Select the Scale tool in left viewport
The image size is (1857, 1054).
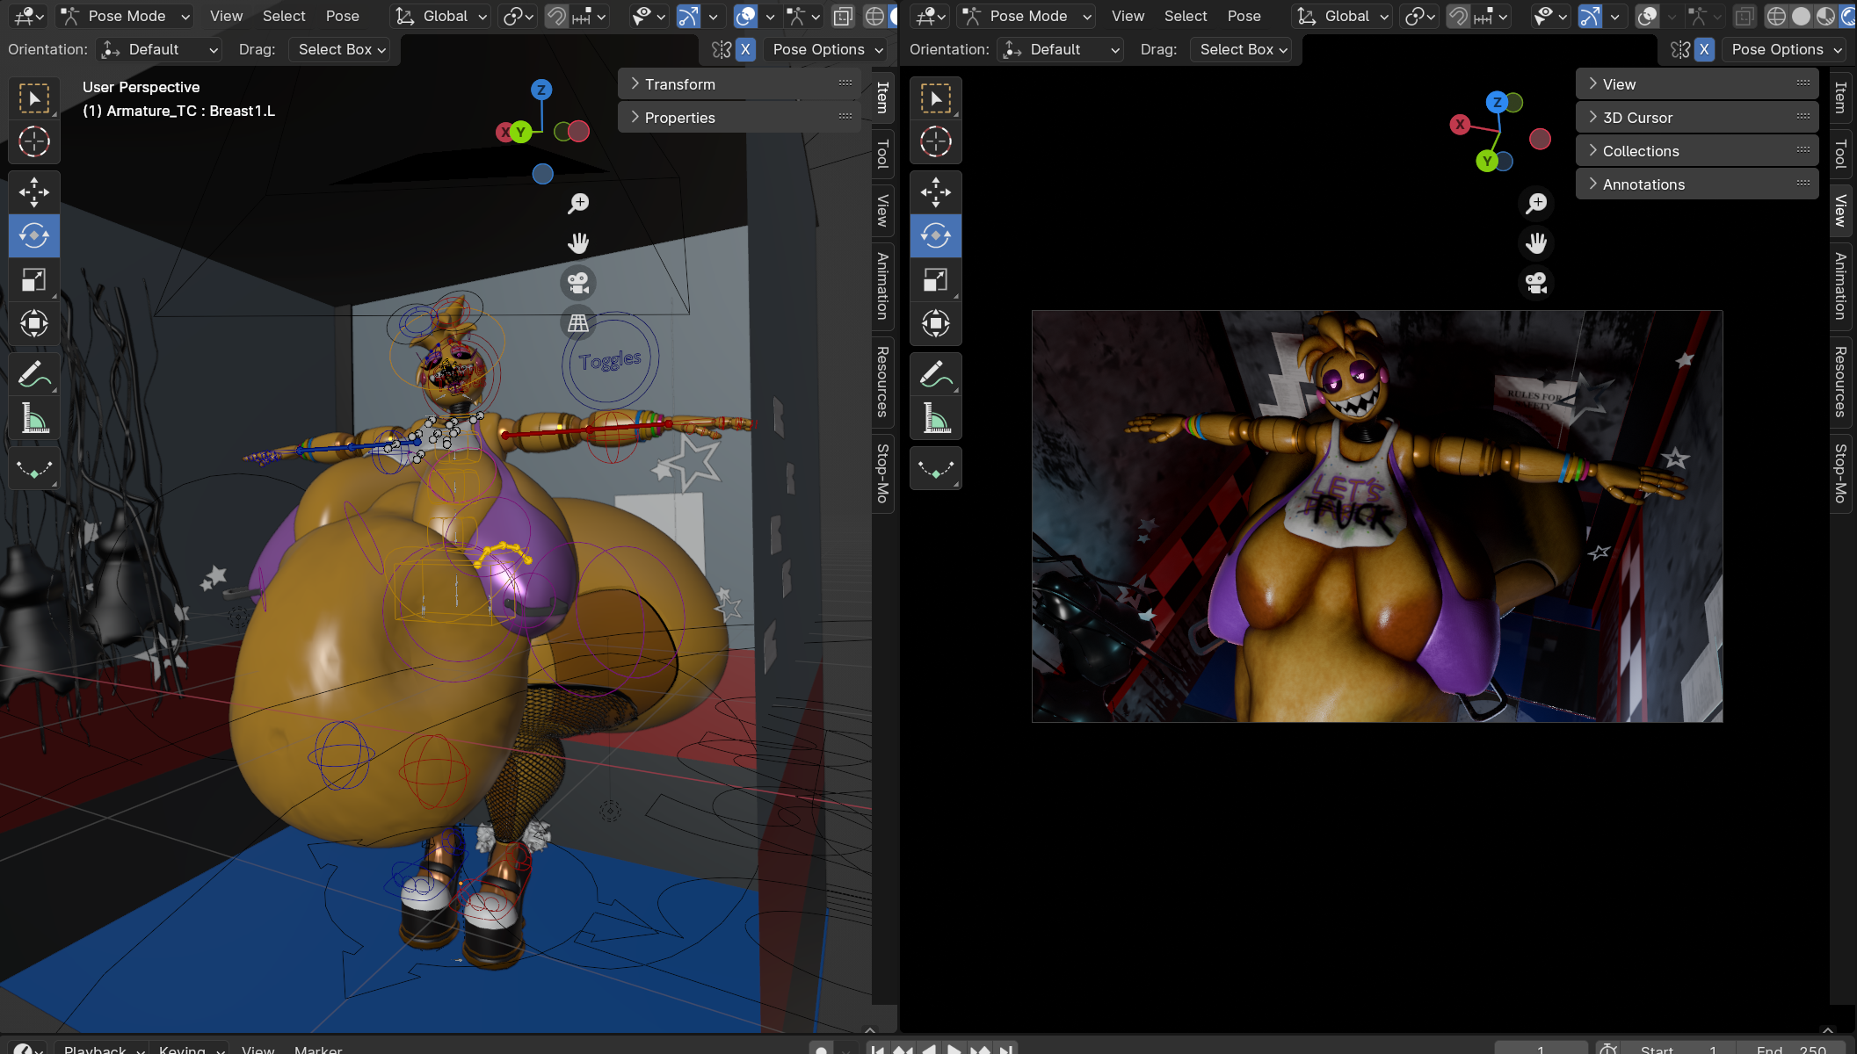[34, 279]
